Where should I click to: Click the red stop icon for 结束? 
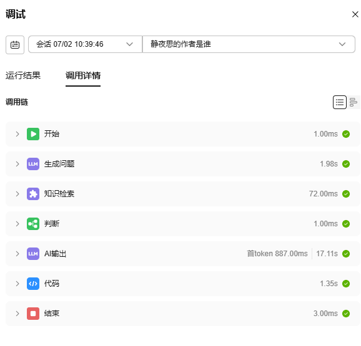33,314
